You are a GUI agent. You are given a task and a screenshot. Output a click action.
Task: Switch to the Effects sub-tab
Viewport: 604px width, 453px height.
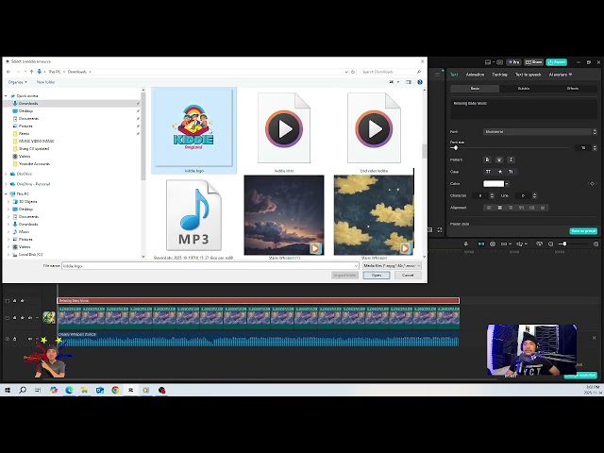pyautogui.click(x=573, y=88)
